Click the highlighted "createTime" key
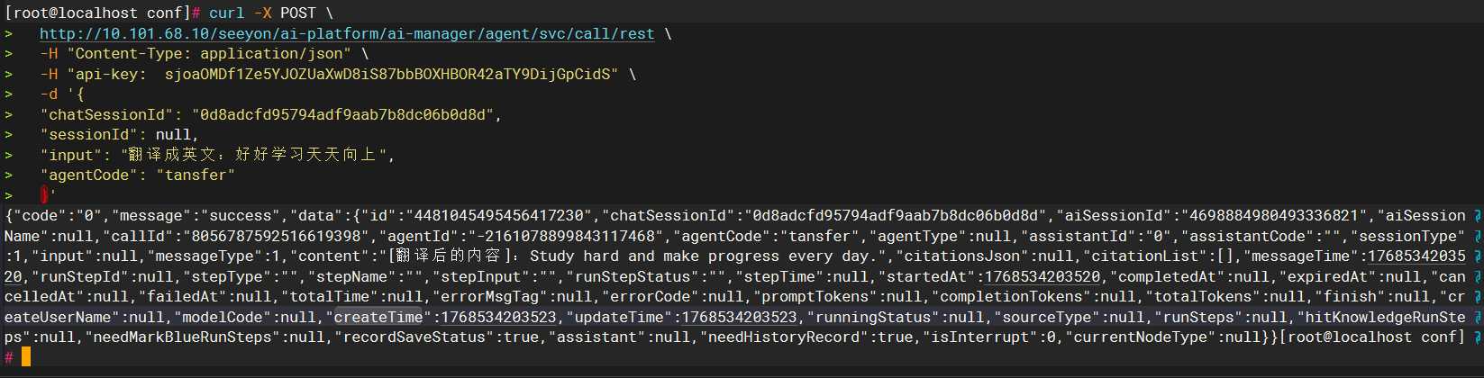Image resolution: width=1484 pixels, height=378 pixels. 378,317
